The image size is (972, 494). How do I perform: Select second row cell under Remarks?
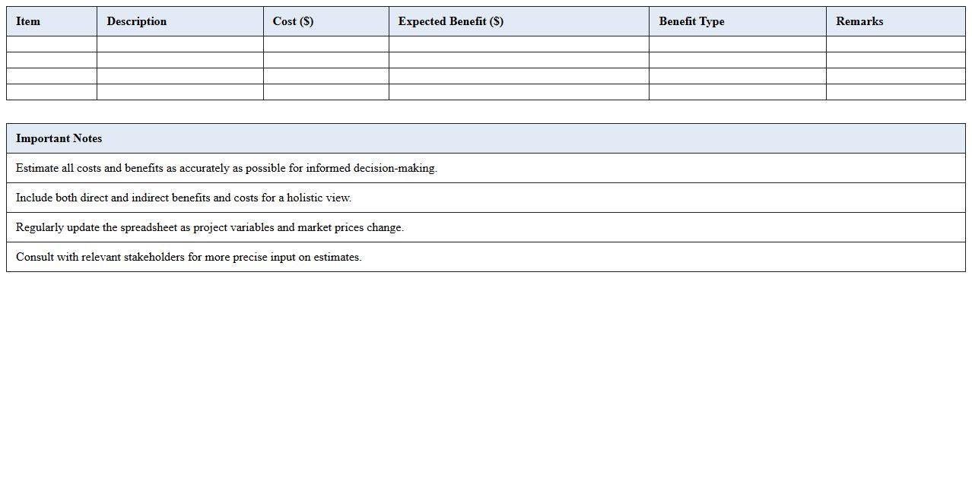tap(895, 60)
